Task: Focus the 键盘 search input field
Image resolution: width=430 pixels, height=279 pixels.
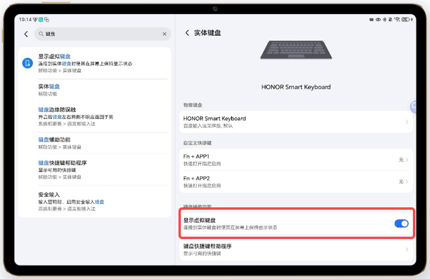Action: 100,34
